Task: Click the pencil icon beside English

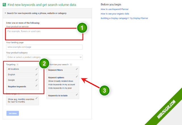Action: coord(37,74)
